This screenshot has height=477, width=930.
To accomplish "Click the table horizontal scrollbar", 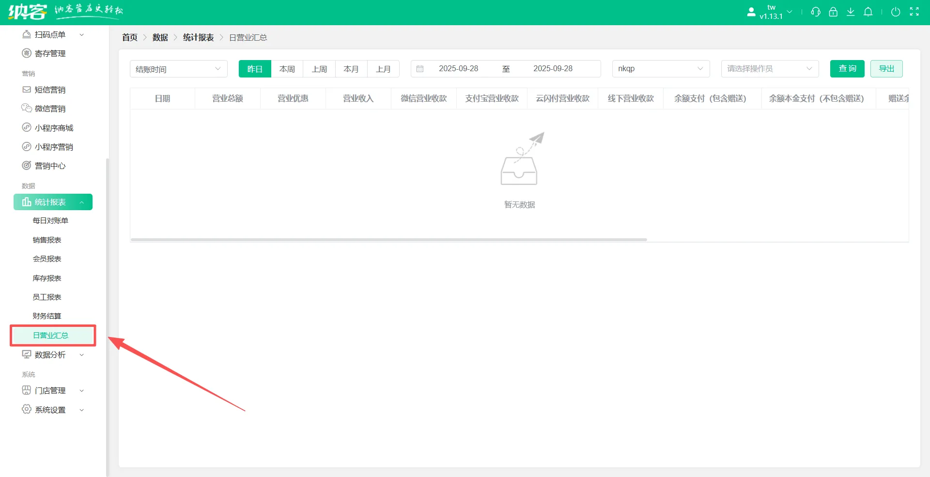I will [x=388, y=239].
